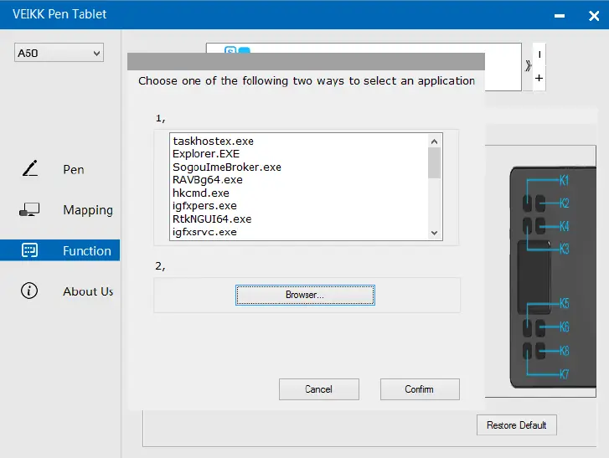The width and height of the screenshot is (609, 458).
Task: Click the process list scroll up arrow
Action: (x=434, y=142)
